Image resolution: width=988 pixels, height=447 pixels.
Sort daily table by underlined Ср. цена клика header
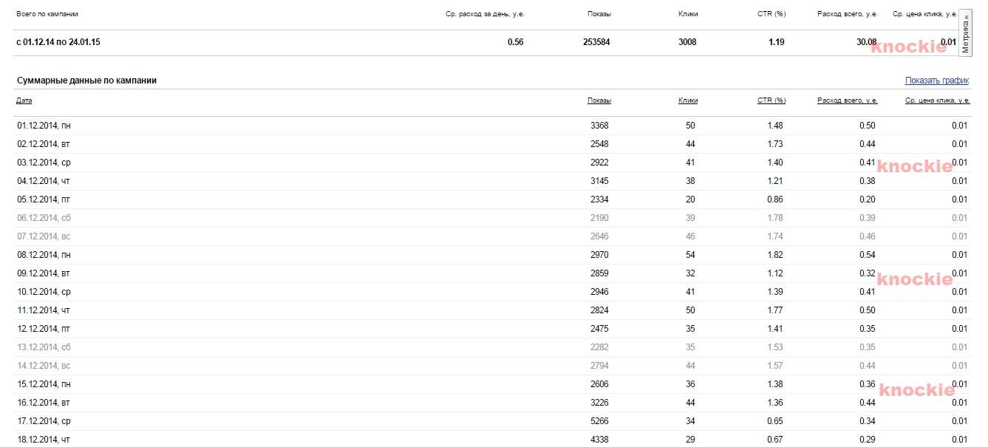pyautogui.click(x=936, y=100)
